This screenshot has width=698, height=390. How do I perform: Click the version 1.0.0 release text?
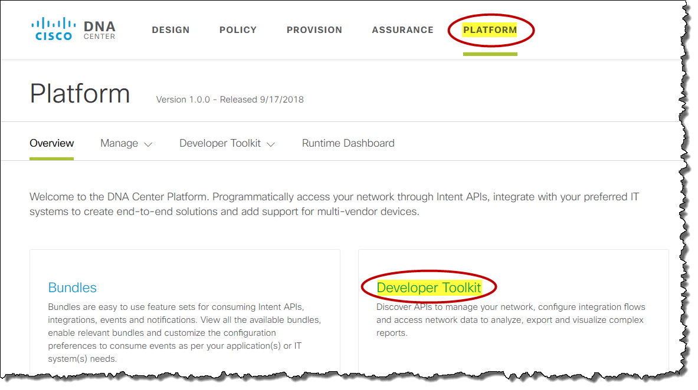point(230,100)
